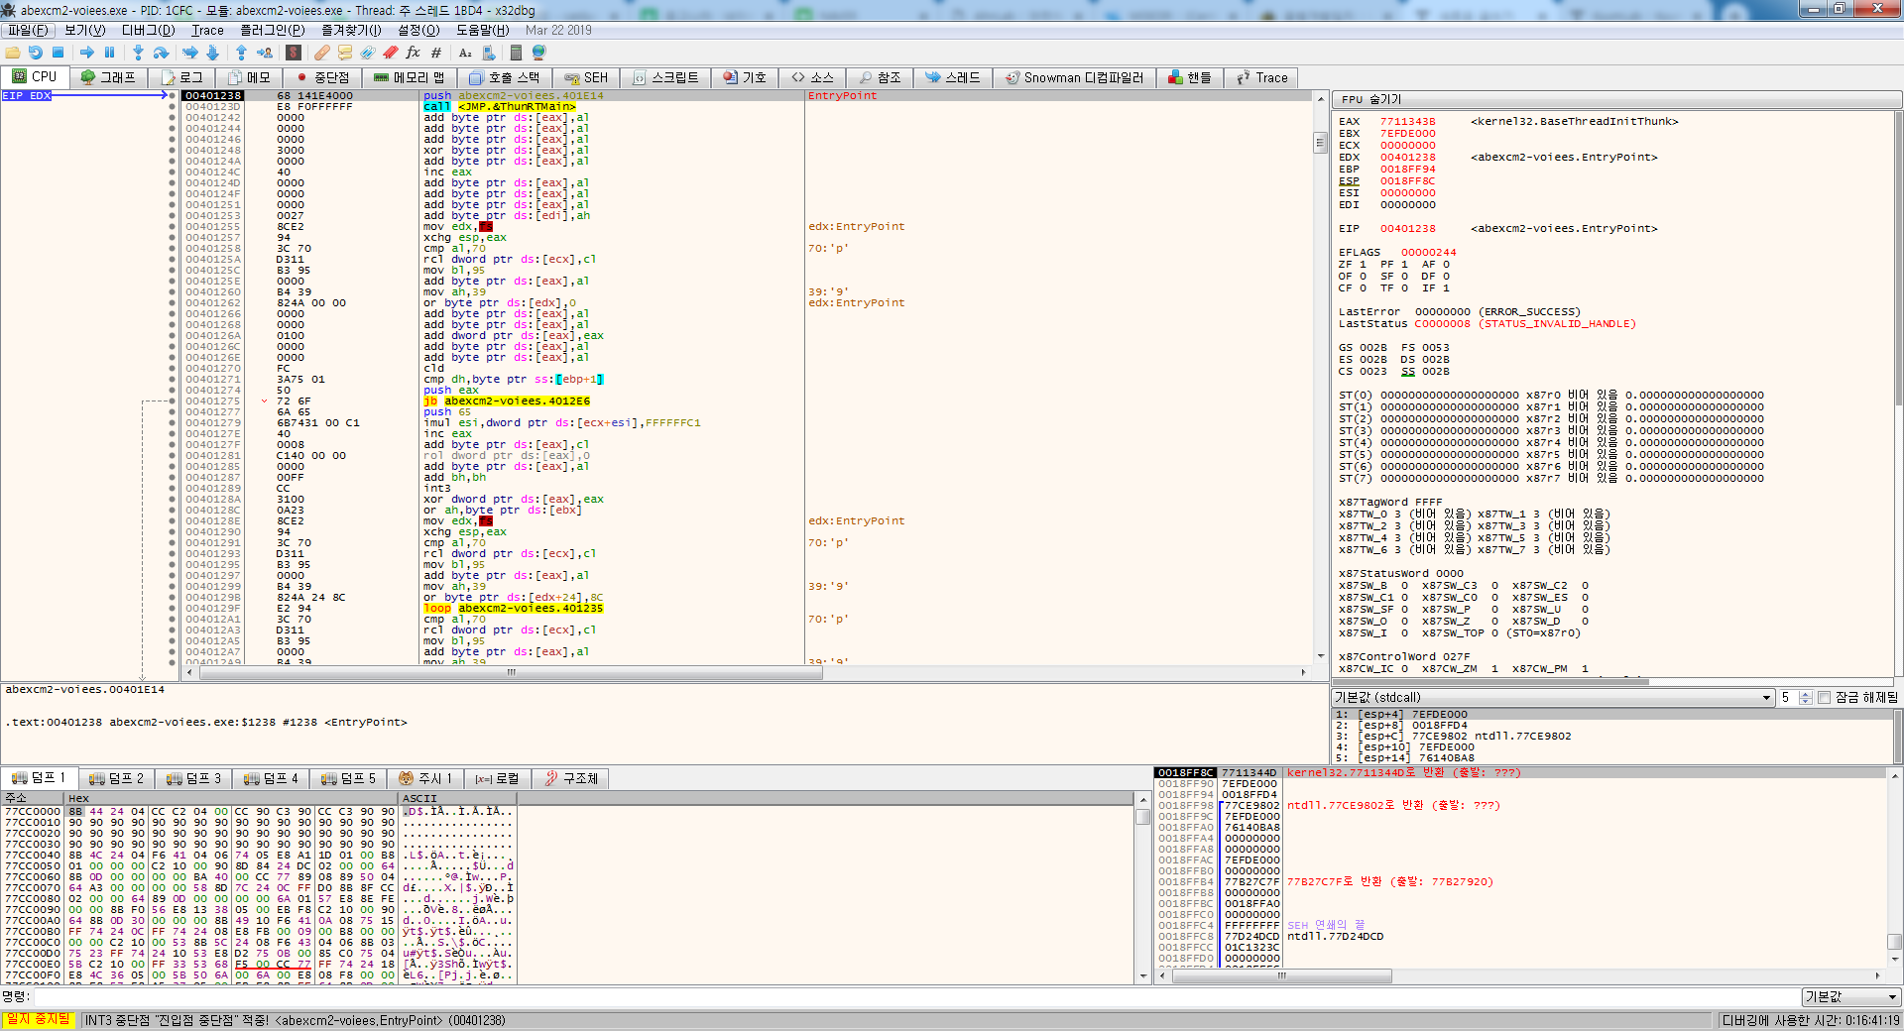This screenshot has height=1031, width=1904.
Task: Step into with the down arrow icon
Action: tap(139, 53)
